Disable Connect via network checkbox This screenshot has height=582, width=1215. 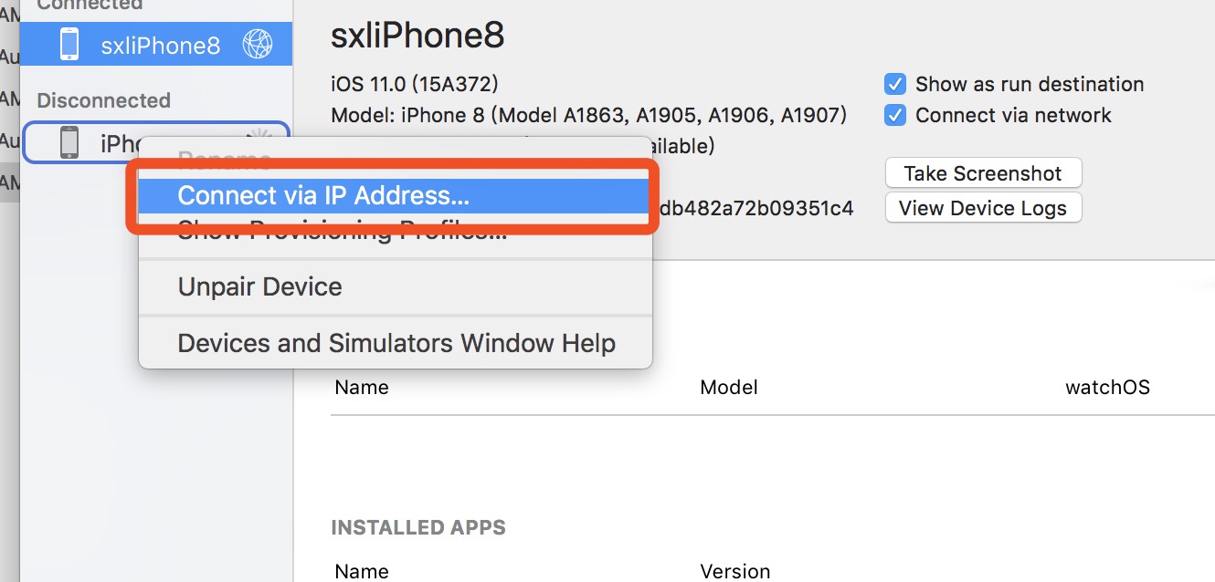click(x=895, y=116)
